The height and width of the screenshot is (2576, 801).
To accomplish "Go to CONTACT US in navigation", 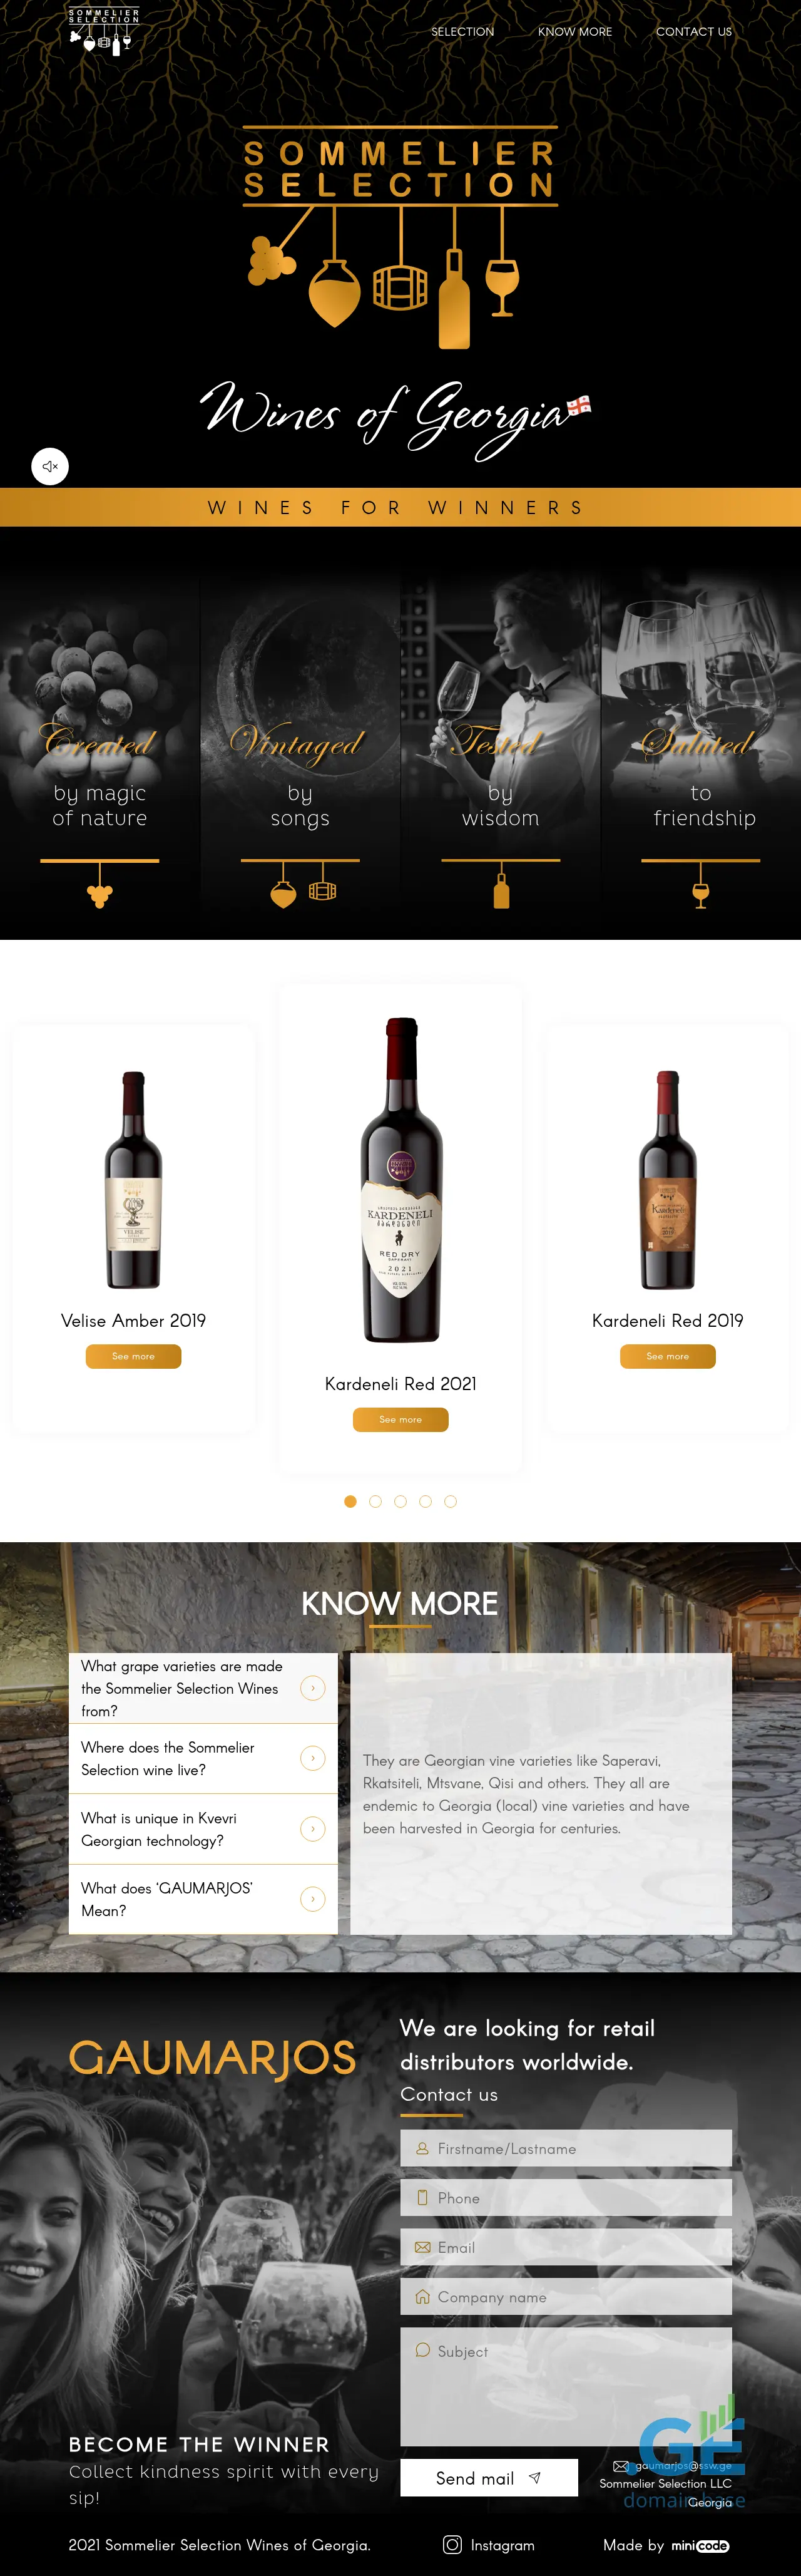I will point(694,32).
